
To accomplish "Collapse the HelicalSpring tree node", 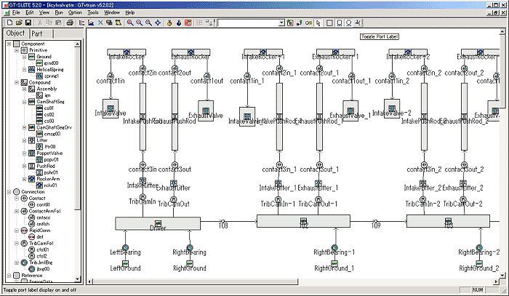I will [x=24, y=70].
